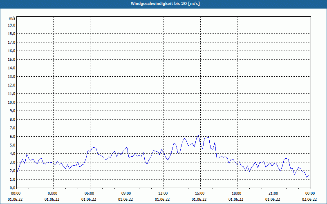Select the '01.06.22' date beneath 06:00
This screenshot has width=327, height=204.
click(x=89, y=200)
